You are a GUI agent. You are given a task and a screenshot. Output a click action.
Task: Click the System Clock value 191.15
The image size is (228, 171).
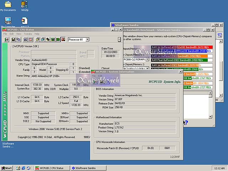76,85
